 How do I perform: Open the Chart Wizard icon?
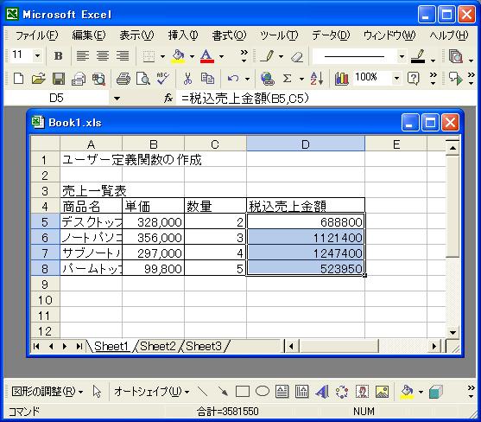tap(342, 79)
